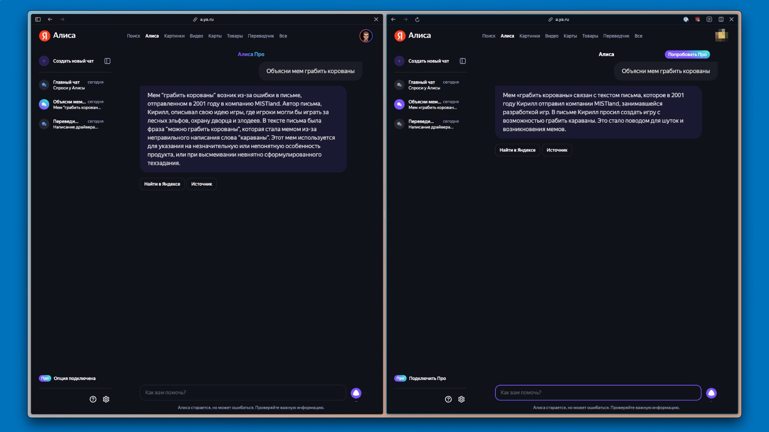This screenshot has height=432, width=769.
Task: Click Опция подключена Pro label in left window
Action: [x=74, y=378]
